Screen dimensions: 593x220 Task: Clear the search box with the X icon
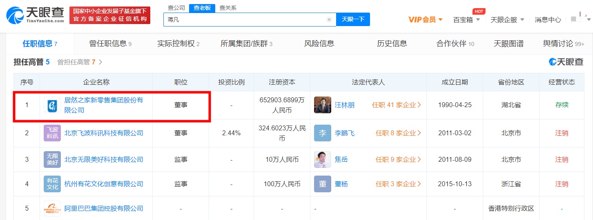coord(329,19)
